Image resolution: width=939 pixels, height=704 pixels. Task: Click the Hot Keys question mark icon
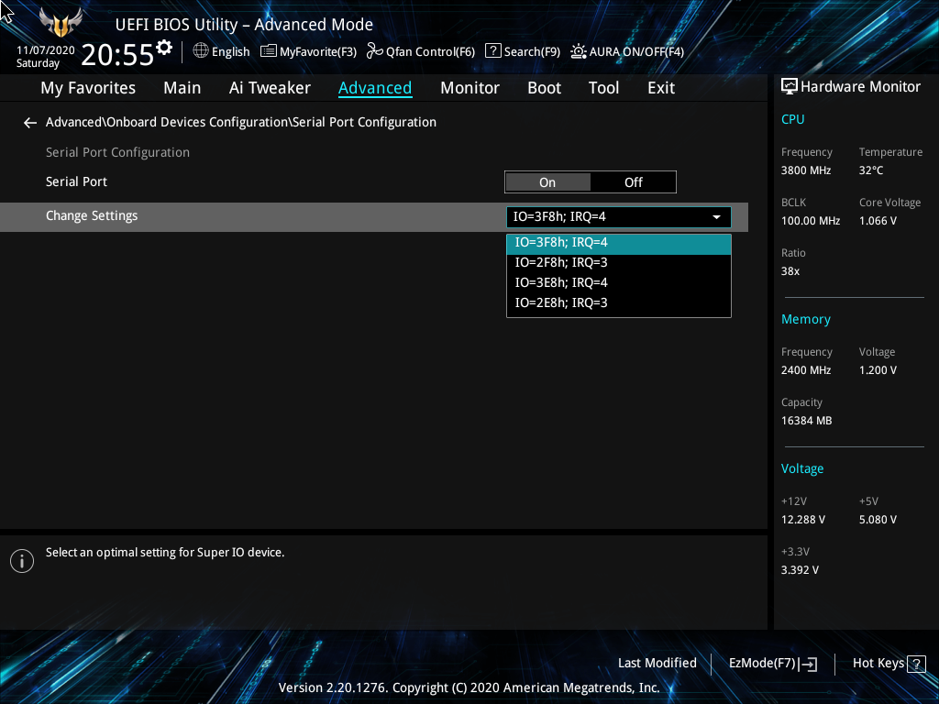click(916, 664)
